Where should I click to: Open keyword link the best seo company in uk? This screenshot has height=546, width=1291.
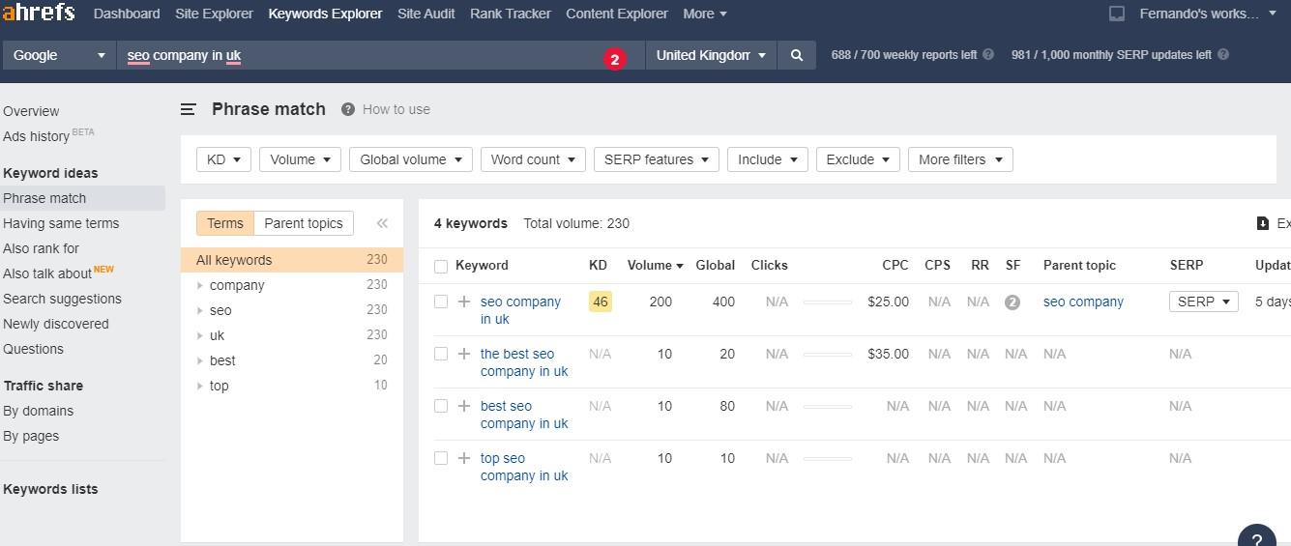[524, 362]
